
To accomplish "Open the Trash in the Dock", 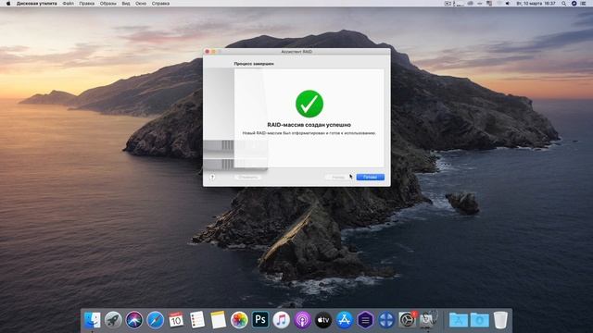I will 500,320.
